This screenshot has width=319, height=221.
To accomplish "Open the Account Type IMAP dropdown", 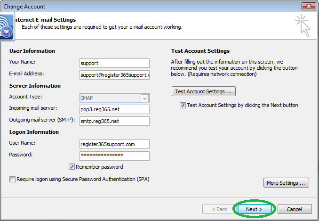I will (114, 98).
